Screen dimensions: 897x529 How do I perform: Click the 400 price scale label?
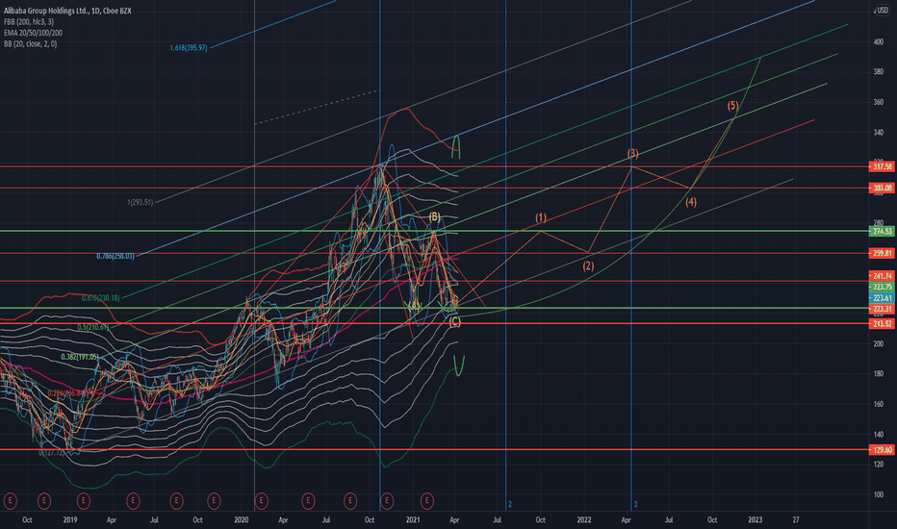(x=878, y=41)
